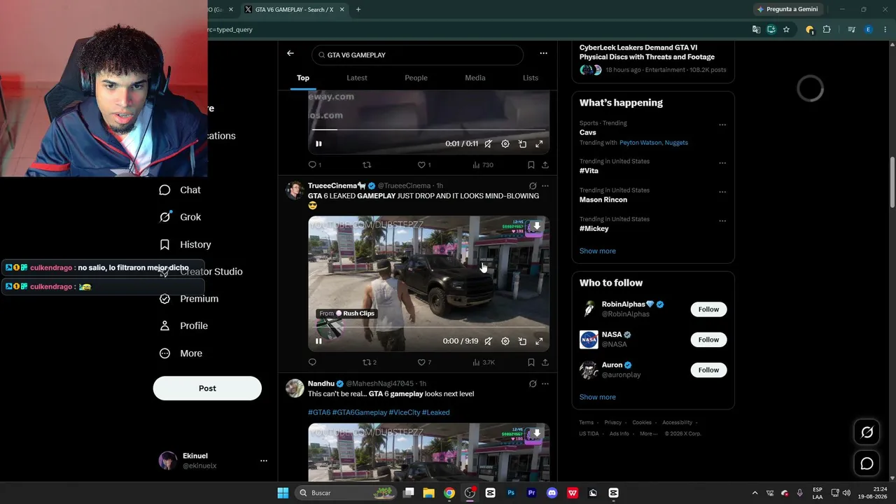The height and width of the screenshot is (504, 896).
Task: Pause the 9:19 TrueeeCinema video
Action: coord(318,341)
